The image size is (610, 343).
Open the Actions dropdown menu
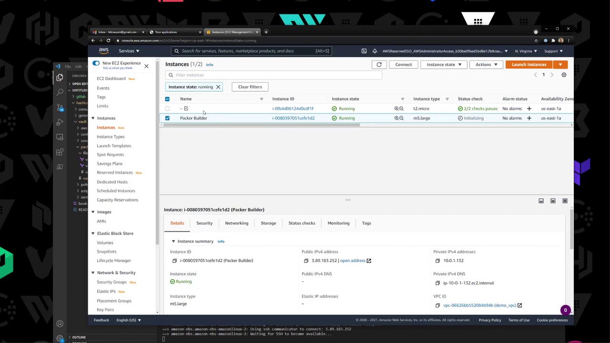486,64
